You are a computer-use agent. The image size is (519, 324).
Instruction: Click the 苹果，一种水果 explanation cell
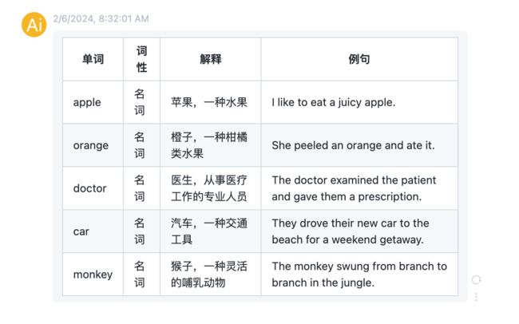[209, 102]
